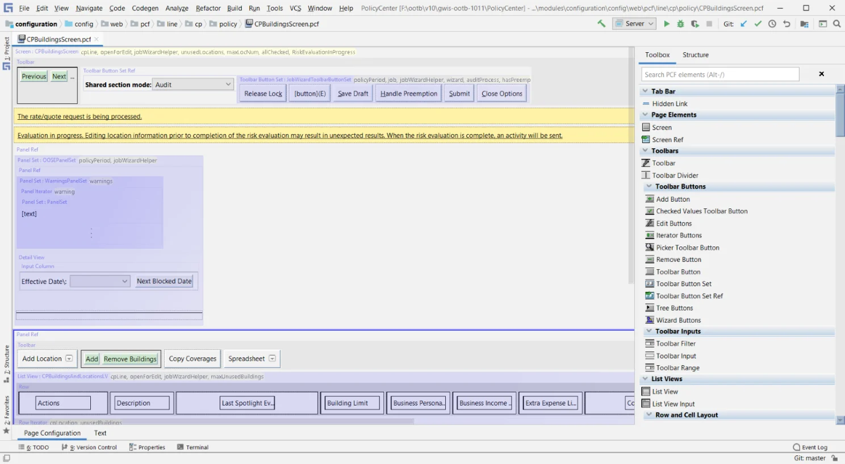The image size is (845, 464).
Task: Click the Git master branch indicator
Action: point(810,458)
